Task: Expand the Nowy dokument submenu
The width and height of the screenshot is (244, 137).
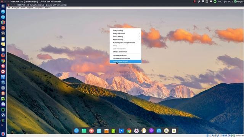Action: point(125,33)
